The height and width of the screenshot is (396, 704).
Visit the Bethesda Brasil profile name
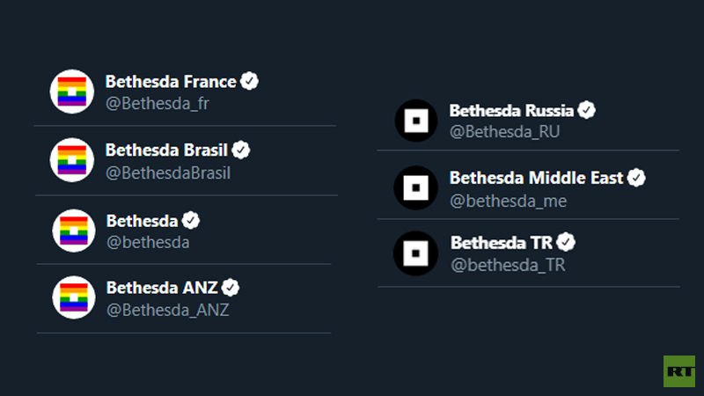166,150
